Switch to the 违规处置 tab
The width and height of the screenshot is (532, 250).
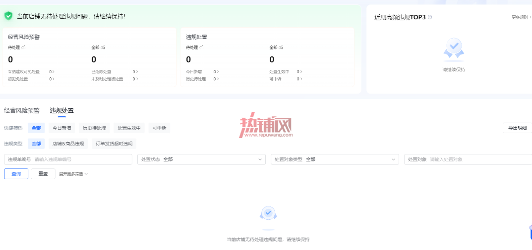(62, 110)
